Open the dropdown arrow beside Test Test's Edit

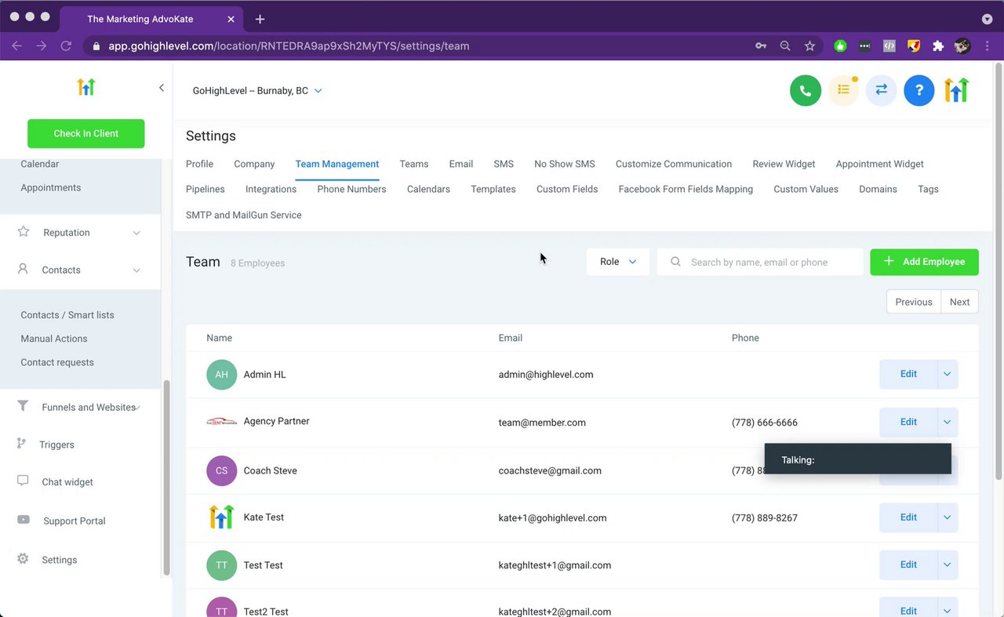pos(948,564)
